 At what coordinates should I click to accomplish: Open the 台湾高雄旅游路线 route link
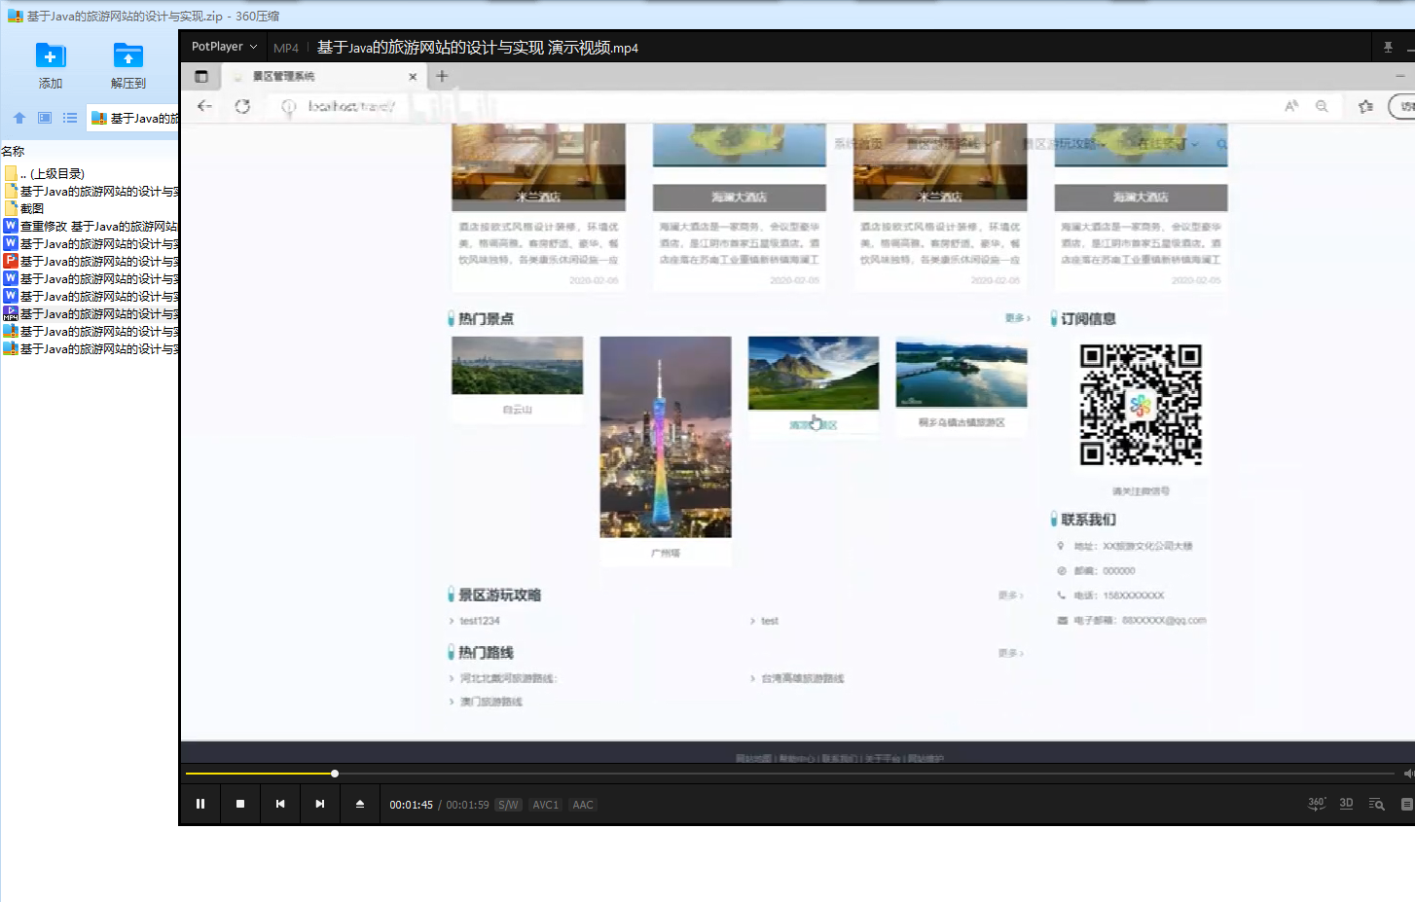(803, 678)
